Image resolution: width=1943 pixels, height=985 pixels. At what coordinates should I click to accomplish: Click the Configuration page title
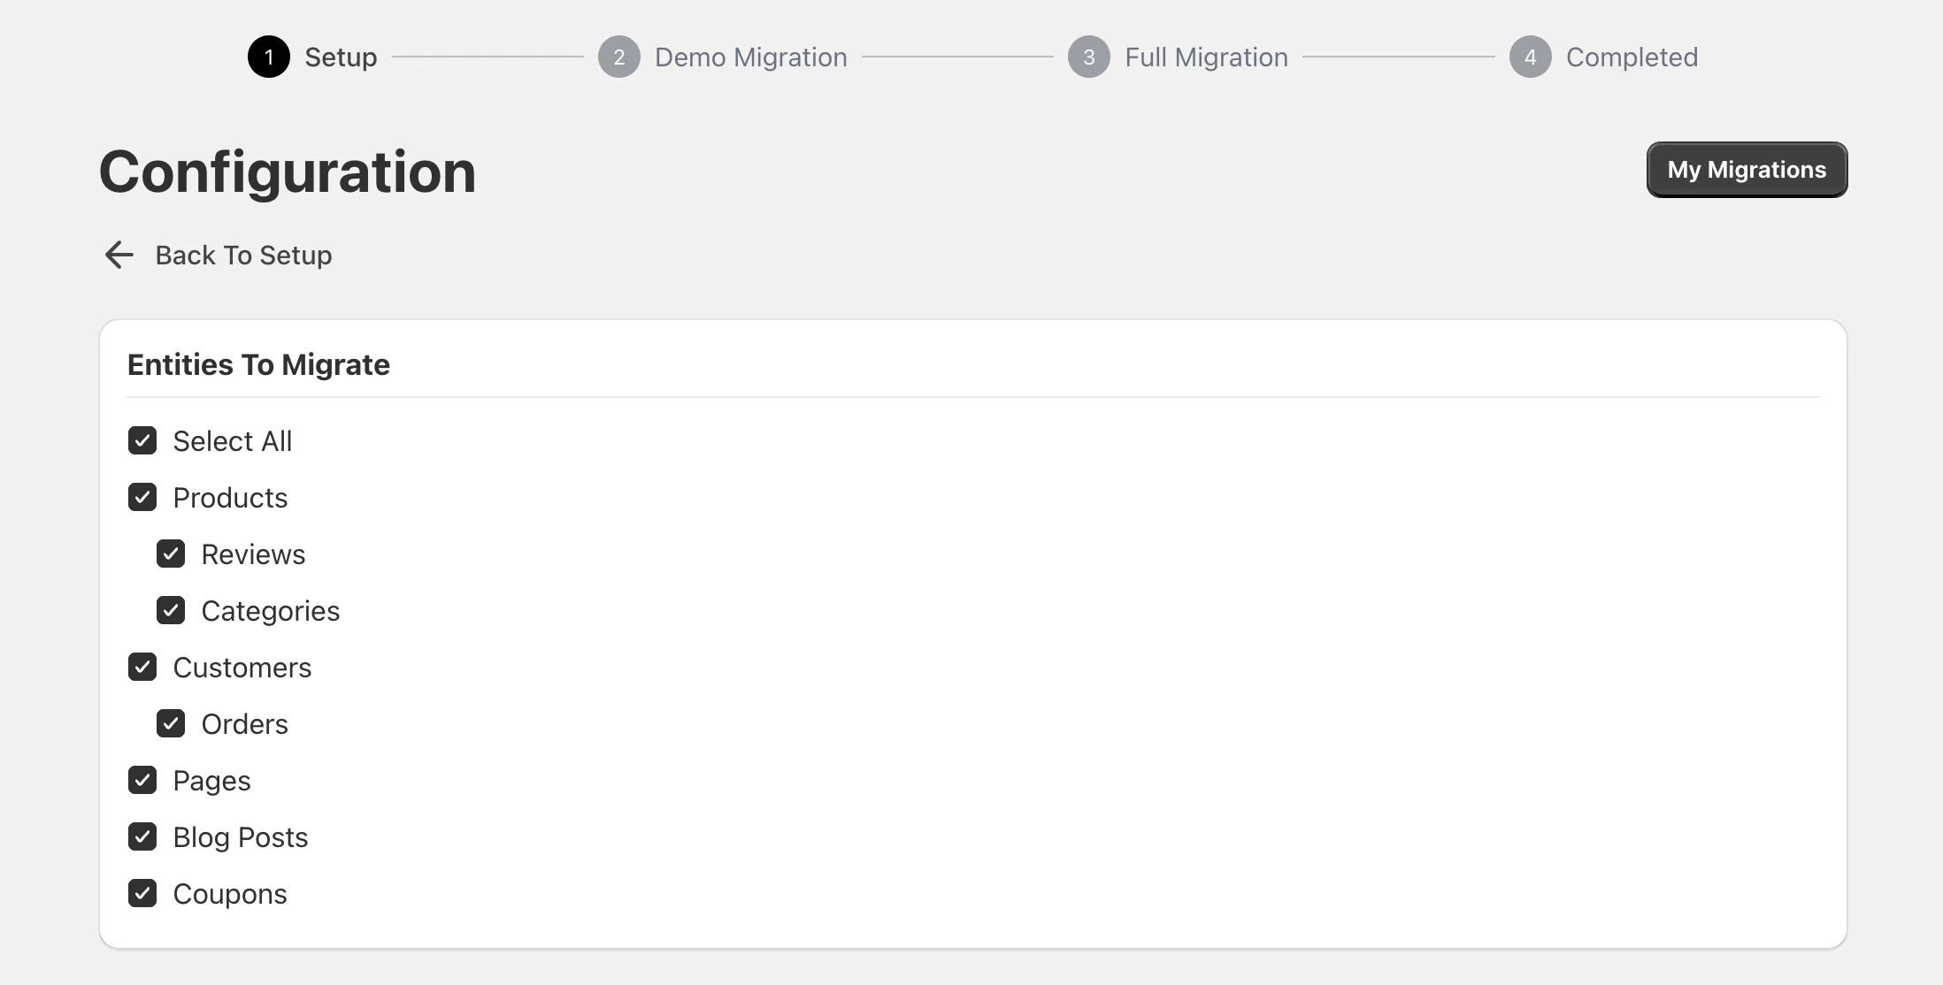click(x=288, y=172)
